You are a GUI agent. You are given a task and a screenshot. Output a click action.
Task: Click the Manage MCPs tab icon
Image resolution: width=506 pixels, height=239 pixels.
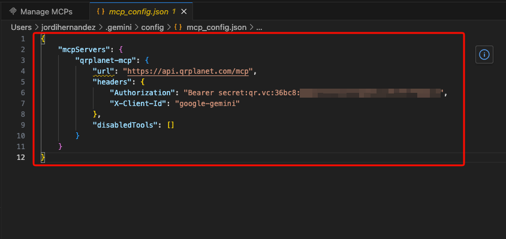click(13, 11)
